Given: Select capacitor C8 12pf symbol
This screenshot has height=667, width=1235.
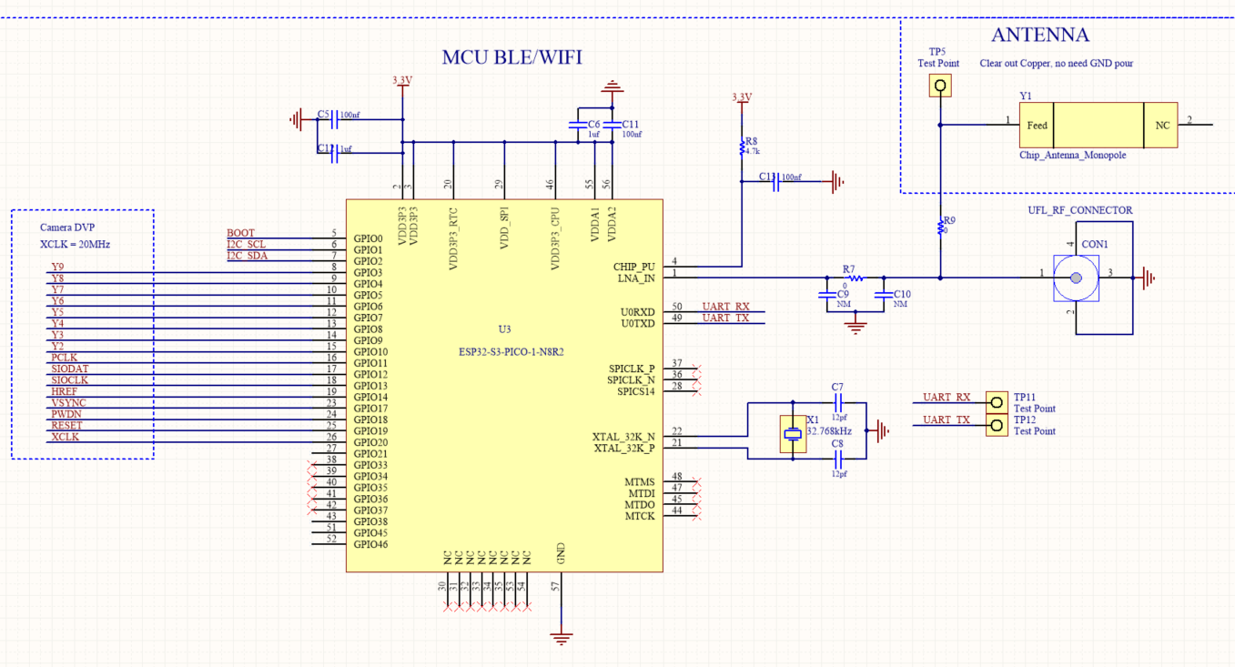Looking at the screenshot, I should click(838, 458).
